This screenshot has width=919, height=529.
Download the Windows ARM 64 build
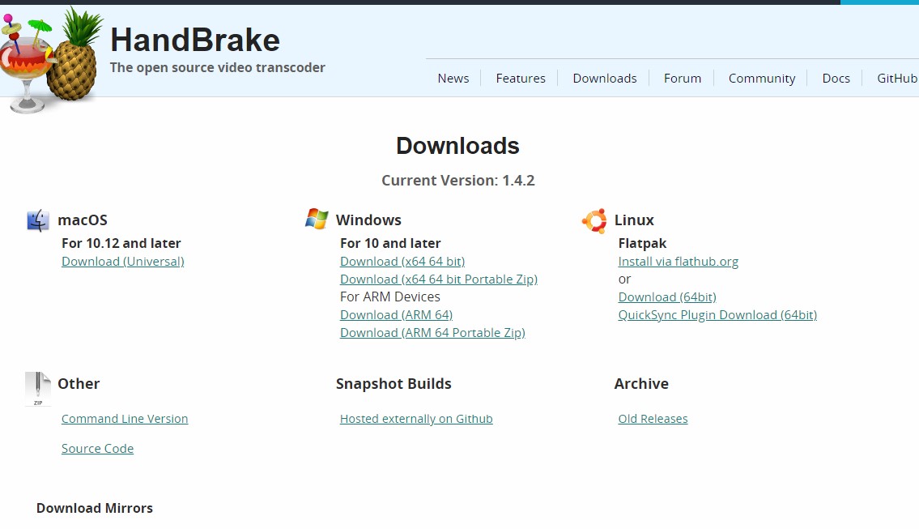pos(396,314)
